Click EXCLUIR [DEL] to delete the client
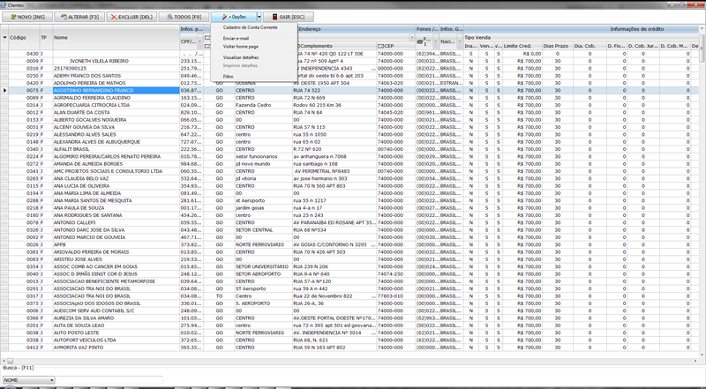The height and width of the screenshot is (389, 706). tap(132, 17)
